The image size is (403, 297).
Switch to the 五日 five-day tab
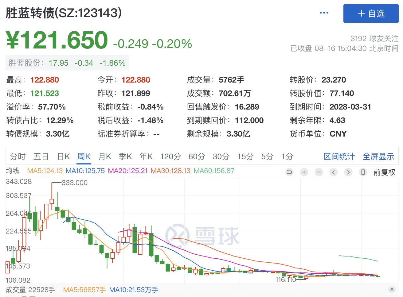(41, 156)
